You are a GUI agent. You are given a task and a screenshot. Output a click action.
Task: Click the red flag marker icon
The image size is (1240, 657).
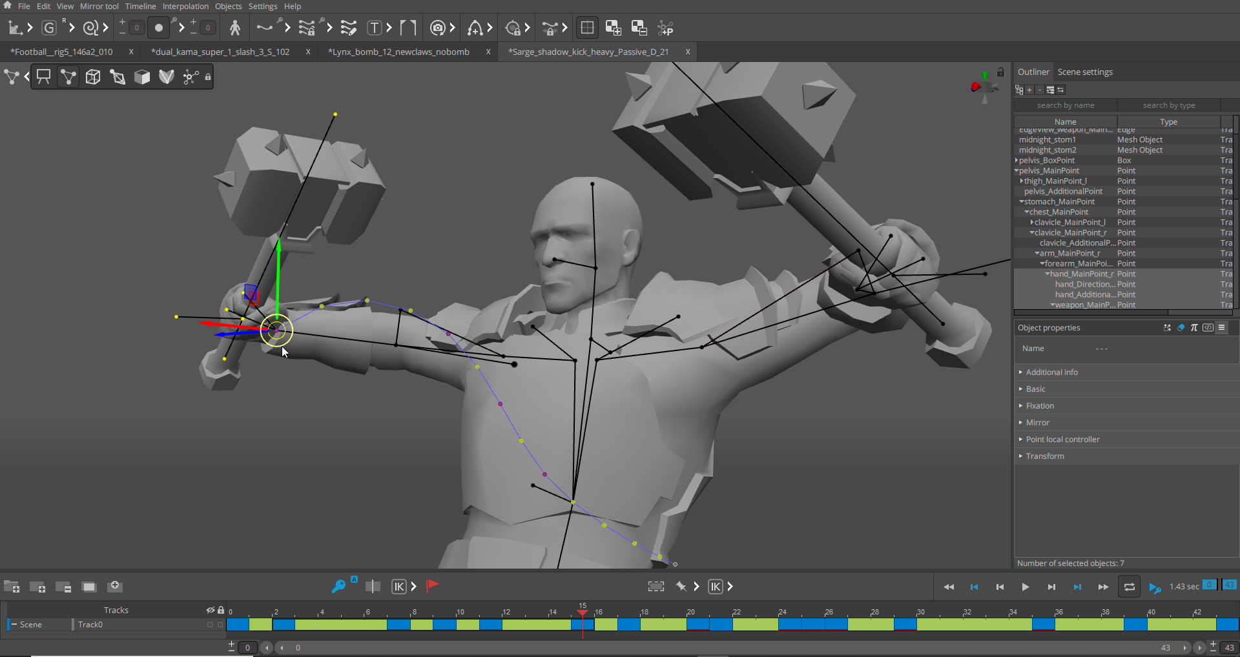pos(433,586)
